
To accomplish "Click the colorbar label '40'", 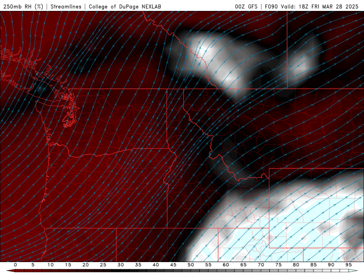I will click(156, 265).
